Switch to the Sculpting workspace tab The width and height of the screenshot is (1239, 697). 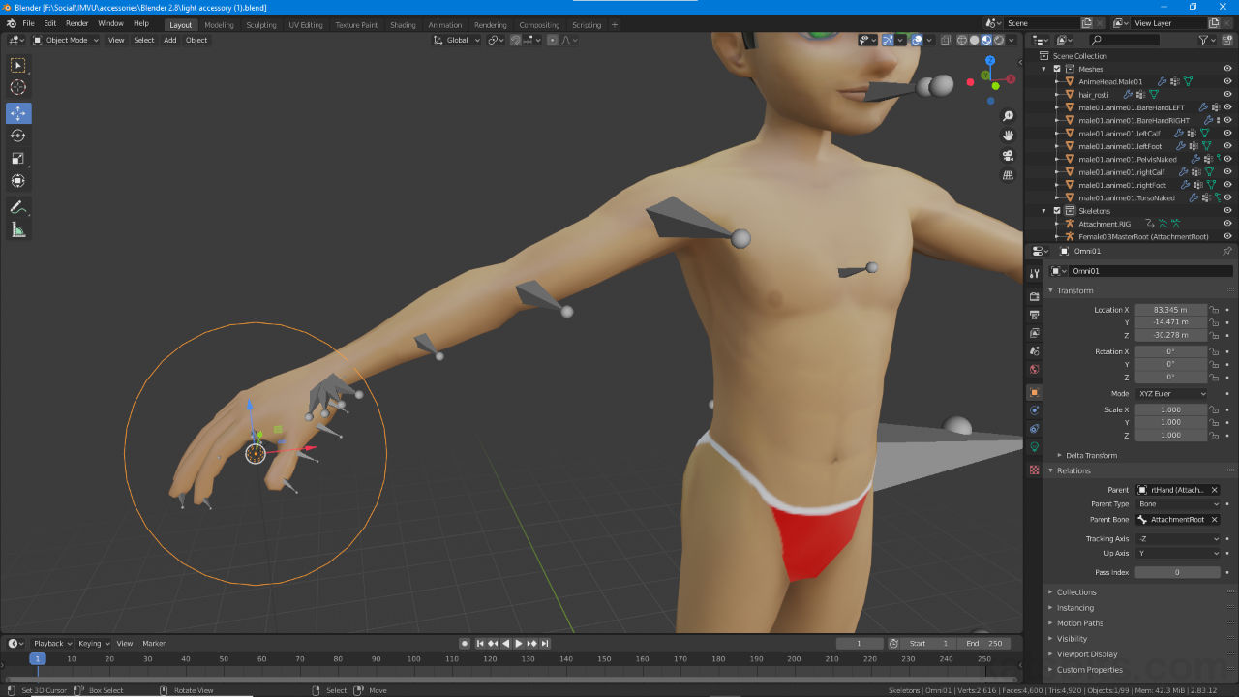point(260,25)
